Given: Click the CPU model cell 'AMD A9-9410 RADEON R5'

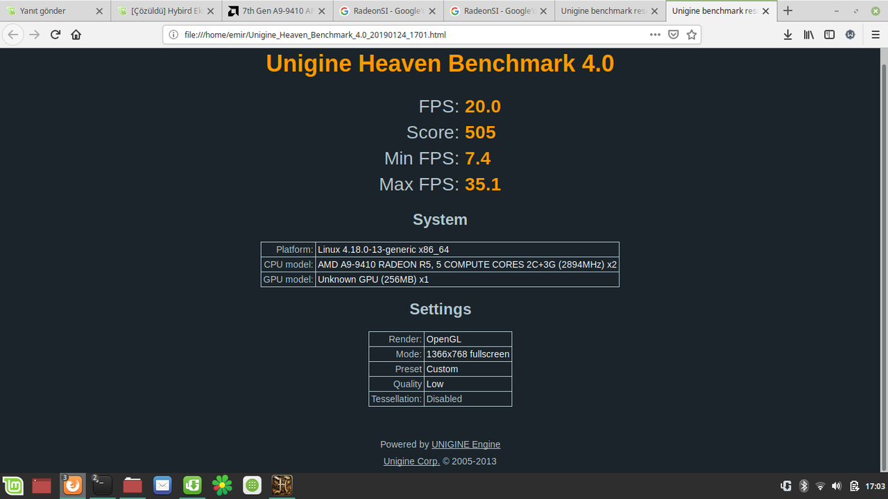Looking at the screenshot, I should tap(467, 265).
